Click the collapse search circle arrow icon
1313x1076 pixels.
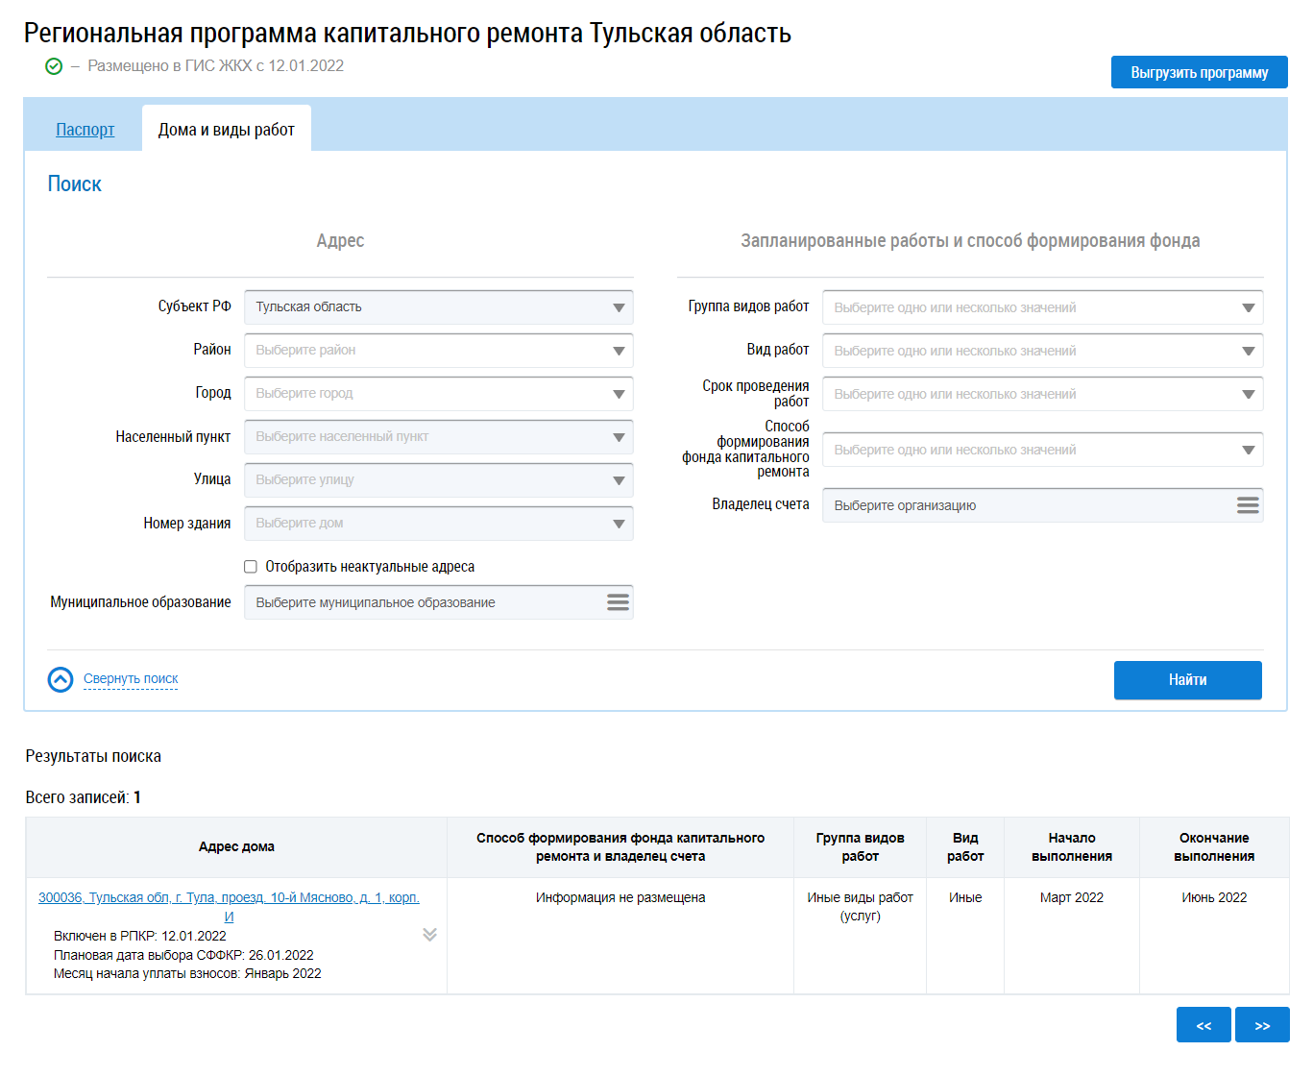(61, 680)
